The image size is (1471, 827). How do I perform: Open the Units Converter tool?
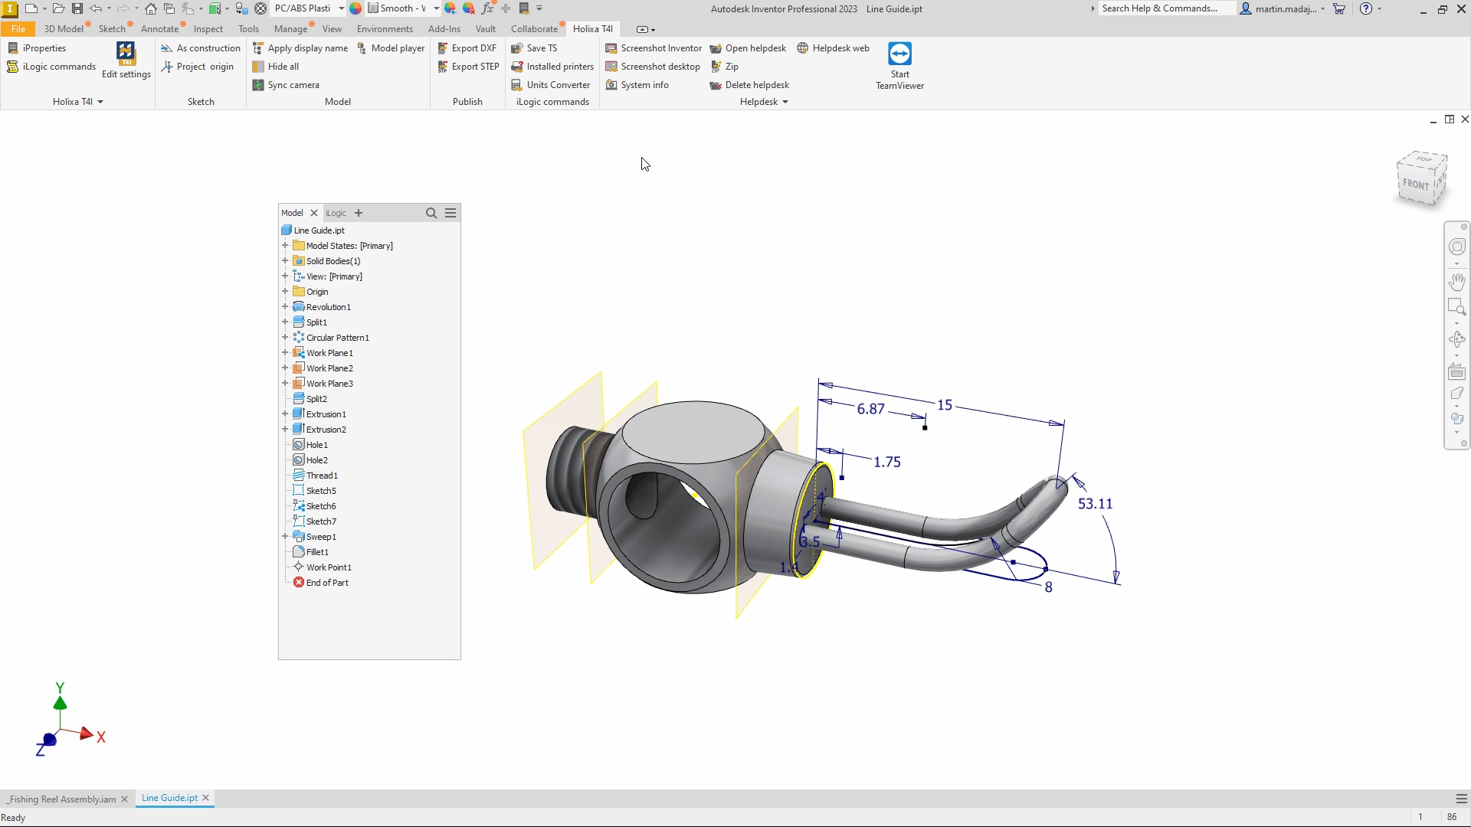tap(551, 85)
